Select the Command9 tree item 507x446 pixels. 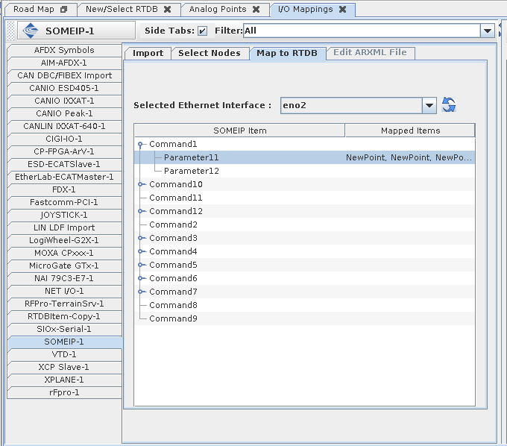pos(173,318)
